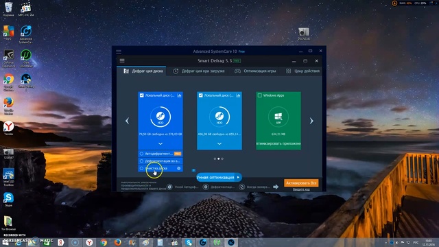Select the second page indicator dot
This screenshot has height=247, width=439.
(x=219, y=158)
